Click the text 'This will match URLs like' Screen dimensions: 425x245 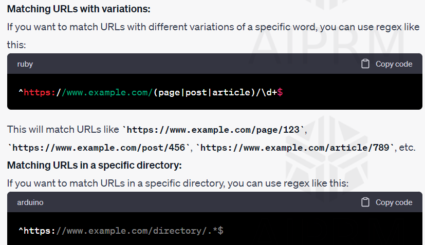63,130
